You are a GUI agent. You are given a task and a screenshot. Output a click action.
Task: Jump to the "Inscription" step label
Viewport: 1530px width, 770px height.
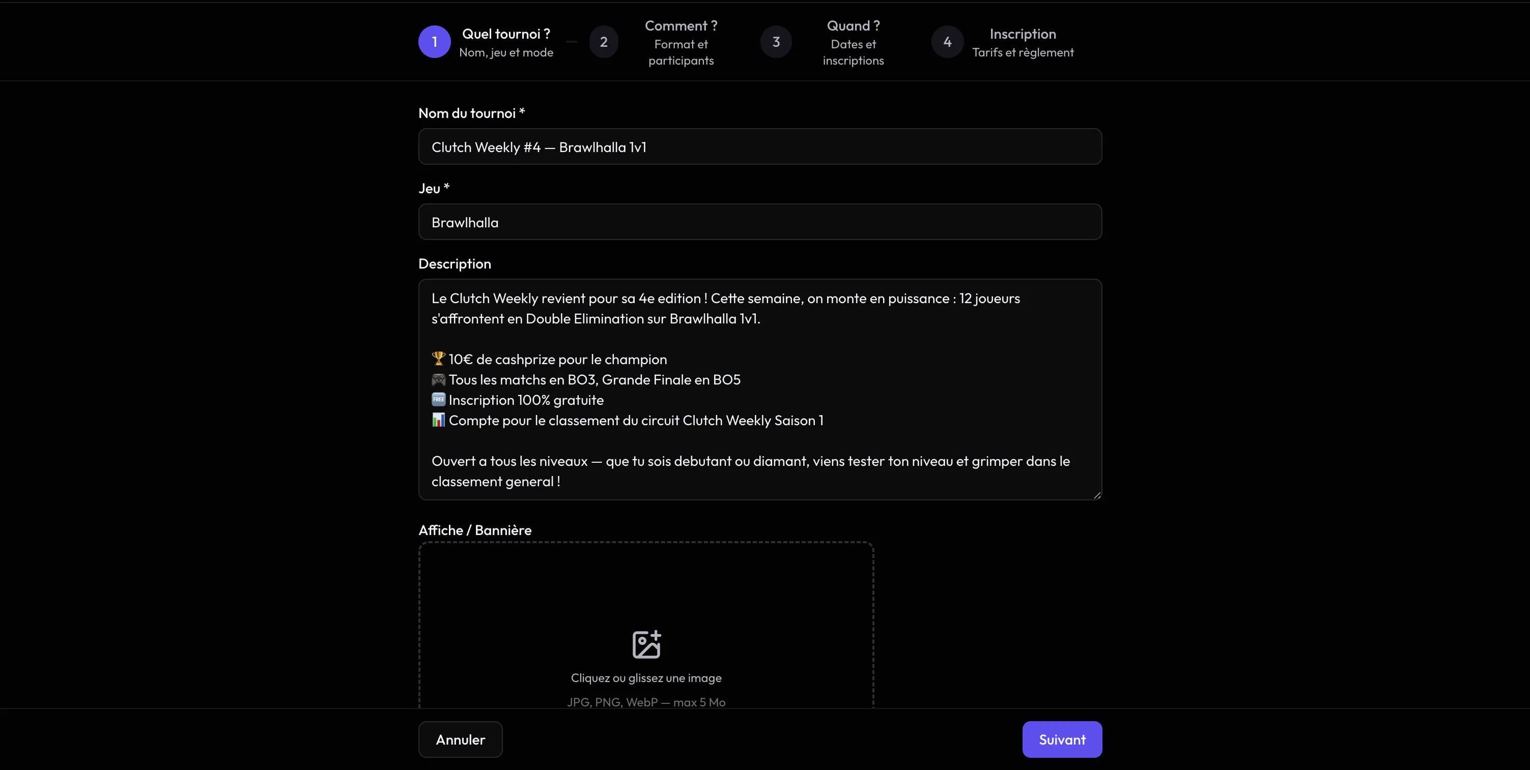pyautogui.click(x=1022, y=35)
